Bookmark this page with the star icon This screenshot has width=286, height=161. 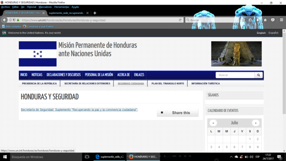click(243, 20)
